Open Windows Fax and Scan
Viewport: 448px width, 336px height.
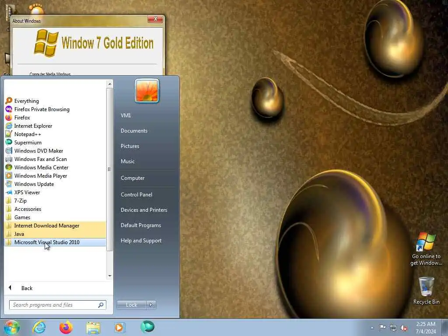click(x=55, y=159)
